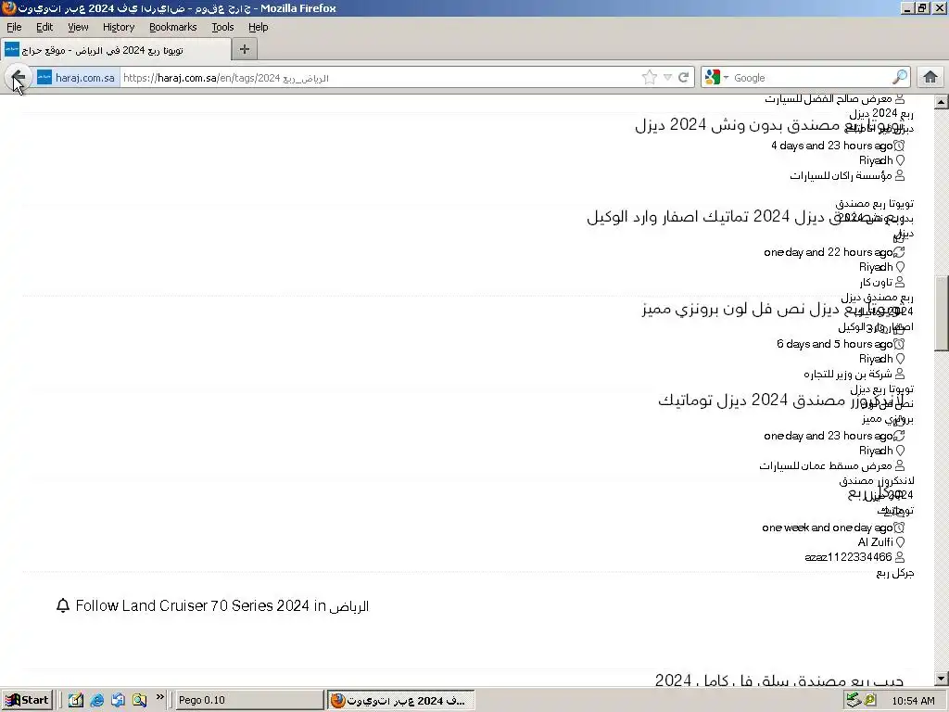
Task: Open the Help menu
Action: pyautogui.click(x=259, y=27)
